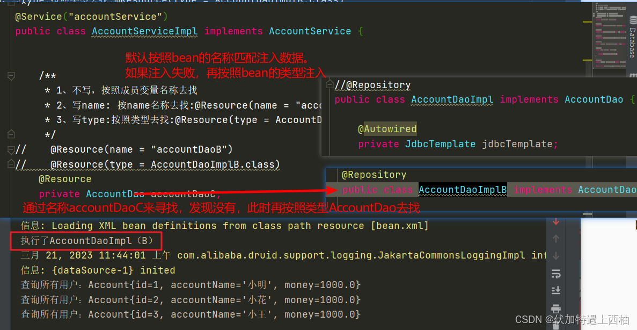Toggle fold marker beside commented @Resource(type line
This screenshot has width=637, height=330.
pyautogui.click(x=11, y=164)
